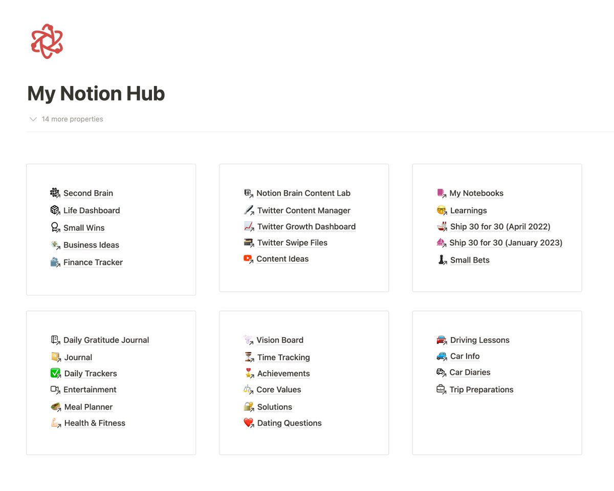Click the Learnings nerd face icon
This screenshot has height=491, width=614.
point(442,210)
